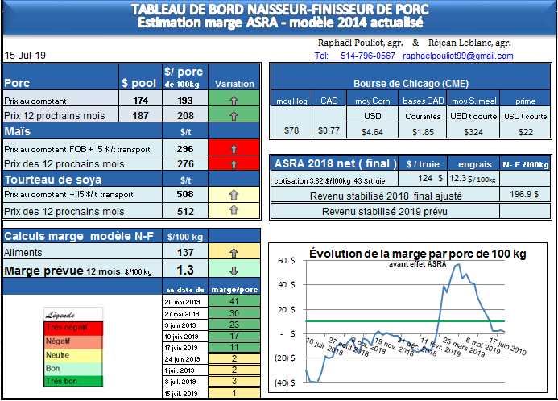Viewport: 558px width, 401px height.
Task: Select the Marge prévue value 1.3 cell
Action: pyautogui.click(x=184, y=271)
